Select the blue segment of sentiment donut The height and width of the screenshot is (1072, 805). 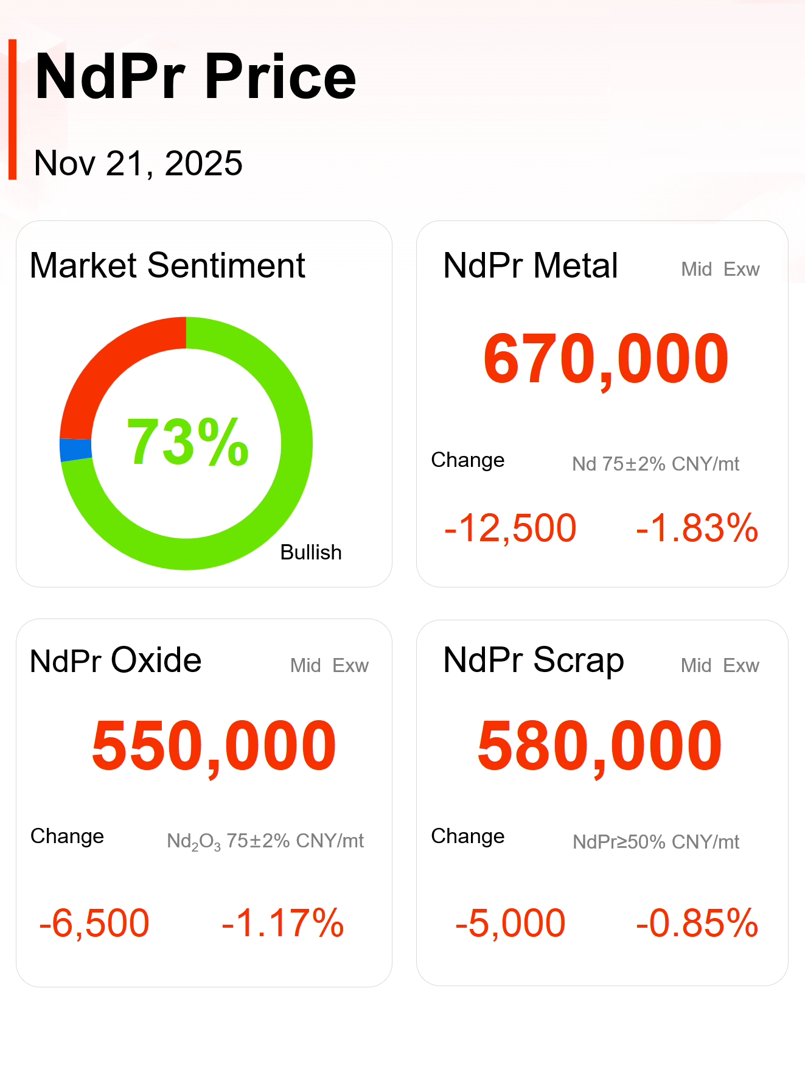pyautogui.click(x=75, y=449)
